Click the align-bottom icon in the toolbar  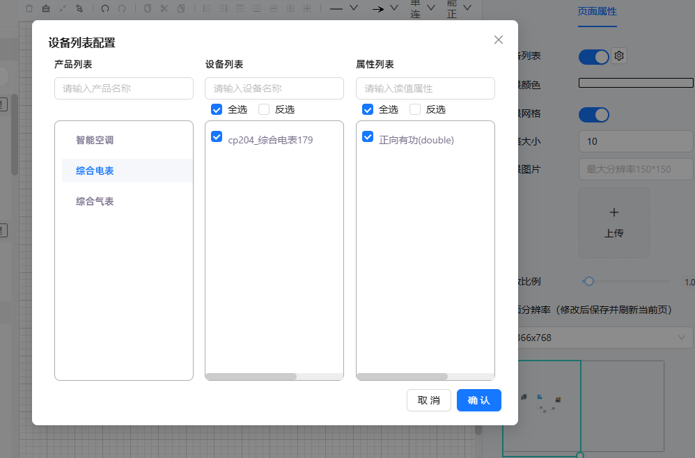[257, 8]
